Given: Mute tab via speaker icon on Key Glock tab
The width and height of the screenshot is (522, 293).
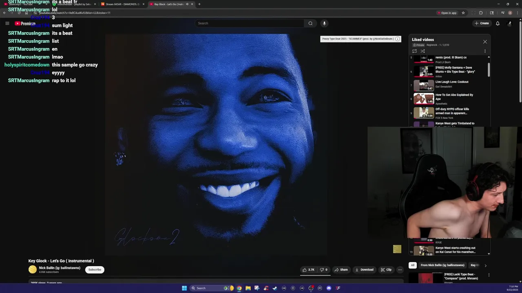Looking at the screenshot, I should [187, 4].
